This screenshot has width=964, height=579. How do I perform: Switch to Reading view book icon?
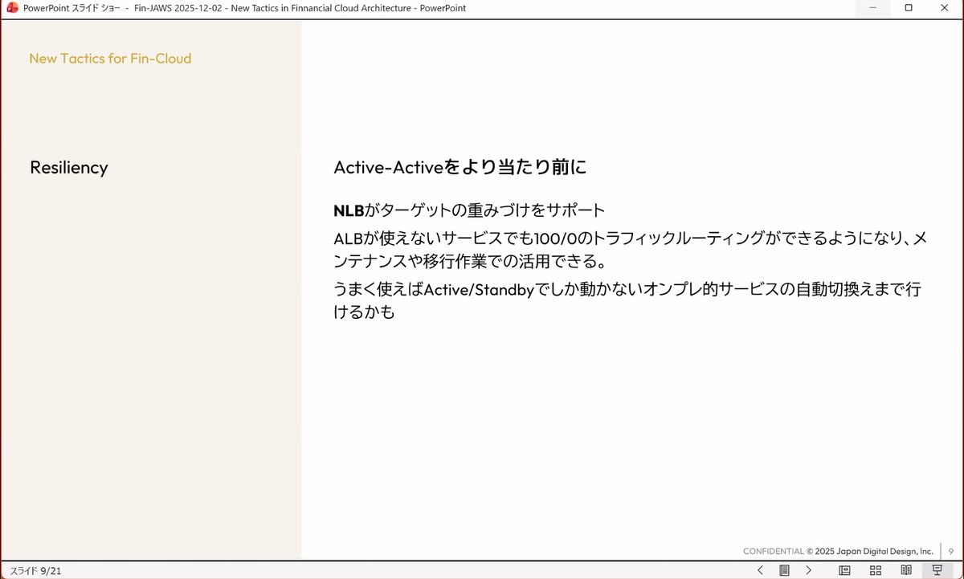906,570
